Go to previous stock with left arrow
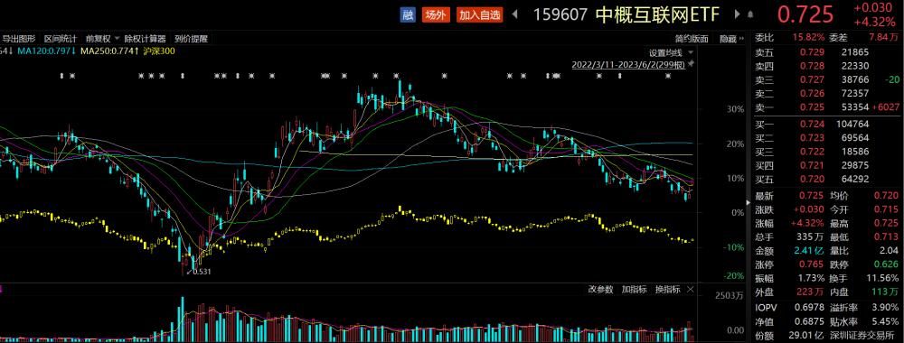This screenshot has height=343, width=904. (516, 15)
